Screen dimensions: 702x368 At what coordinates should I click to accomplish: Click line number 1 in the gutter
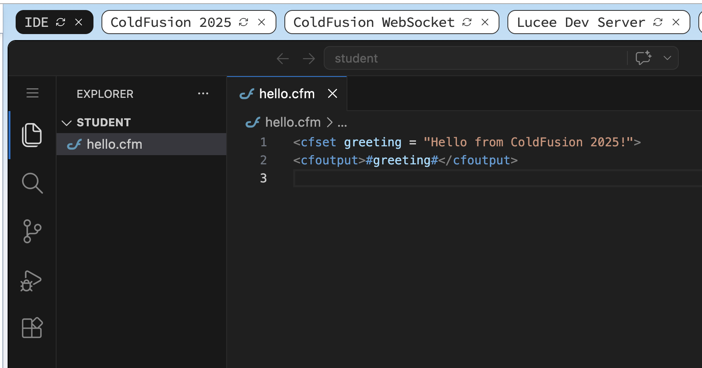[x=264, y=142]
